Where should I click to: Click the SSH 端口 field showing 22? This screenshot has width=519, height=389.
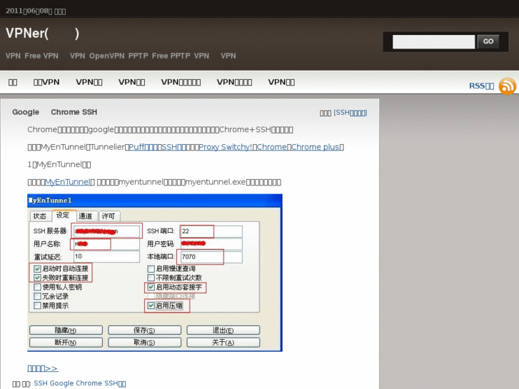point(211,231)
